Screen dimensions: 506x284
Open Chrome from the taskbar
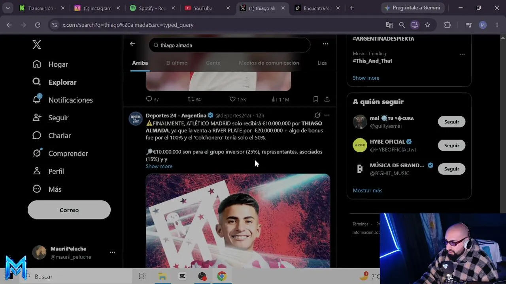click(222, 277)
